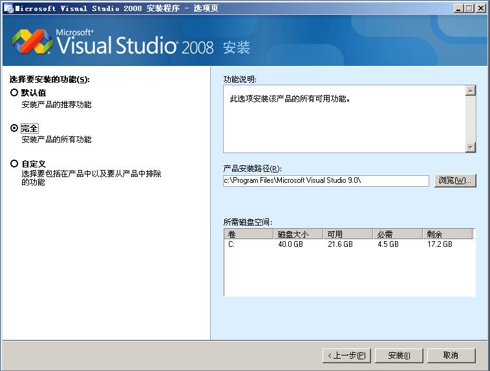
Task: Click the down arrow of 功能说明 scrollbar
Action: tap(471, 147)
